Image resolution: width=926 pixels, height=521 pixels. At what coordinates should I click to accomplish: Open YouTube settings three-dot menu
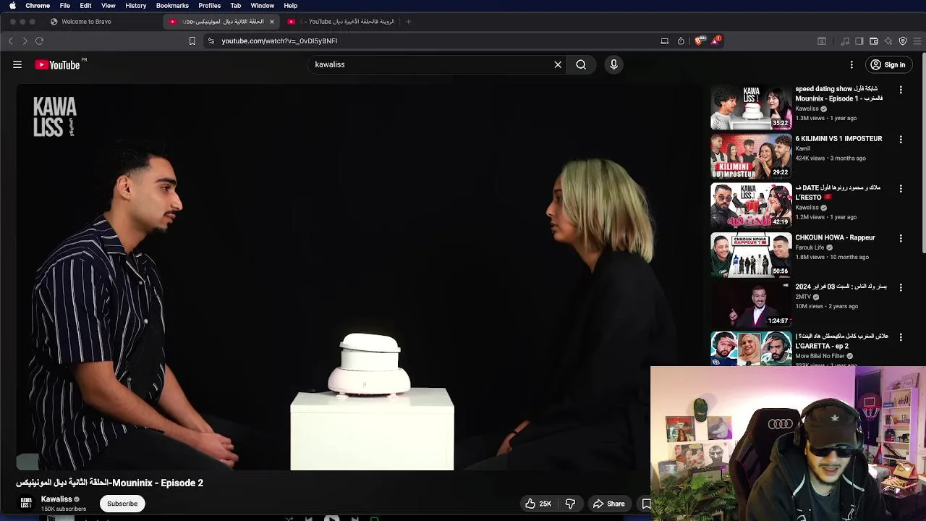tap(851, 64)
